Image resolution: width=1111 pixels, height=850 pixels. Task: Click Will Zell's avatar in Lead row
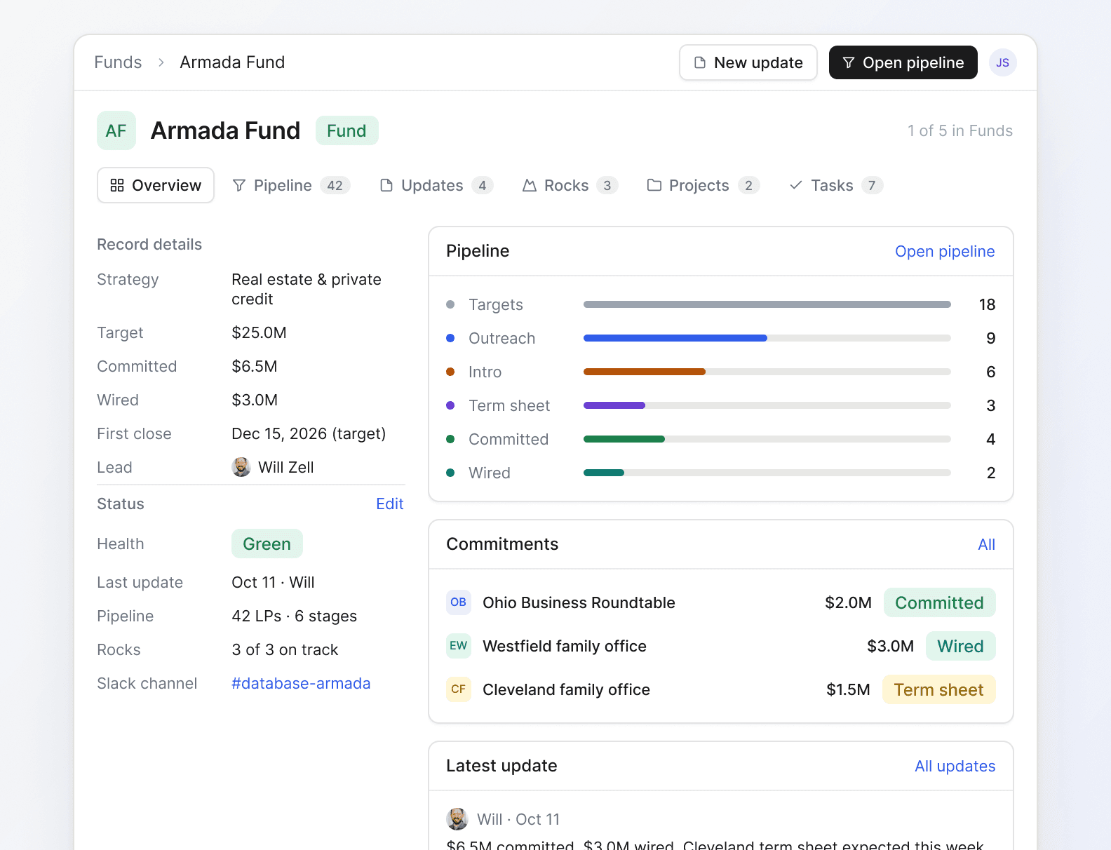click(241, 467)
